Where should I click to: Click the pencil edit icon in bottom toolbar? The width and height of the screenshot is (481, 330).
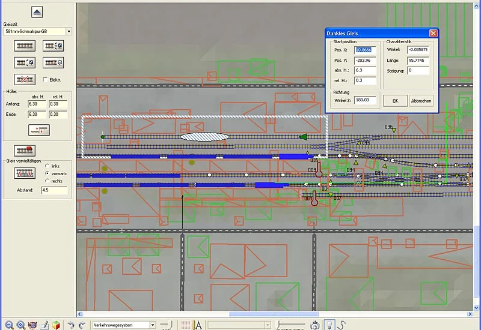click(44, 325)
